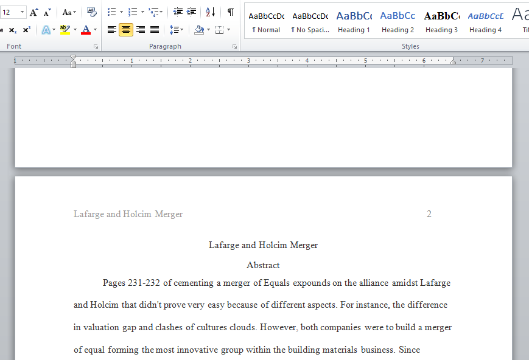
Task: Toggle Center alignment button
Action: pyautogui.click(x=126, y=30)
